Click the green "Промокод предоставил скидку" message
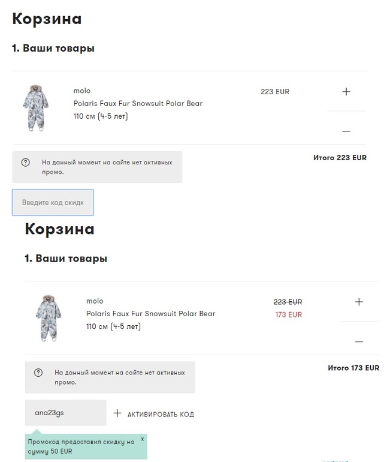Image resolution: width=387 pixels, height=462 pixels. (x=81, y=446)
